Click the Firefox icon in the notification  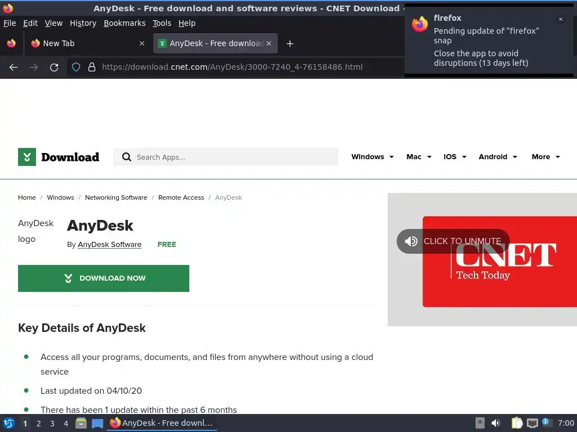pyautogui.click(x=419, y=24)
